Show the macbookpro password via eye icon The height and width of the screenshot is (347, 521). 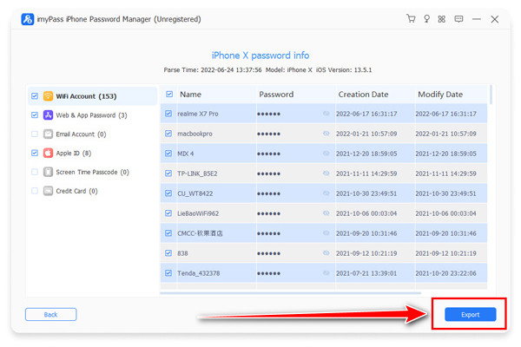click(x=326, y=134)
